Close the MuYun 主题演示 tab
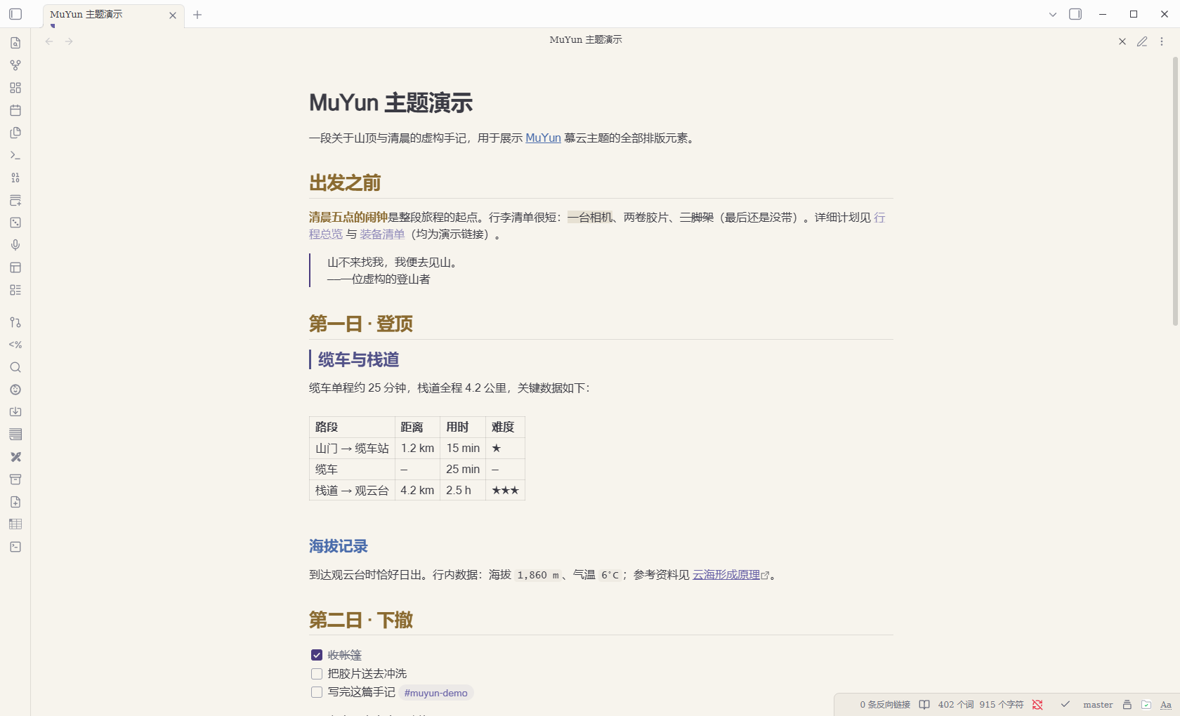Viewport: 1180px width, 716px height. click(173, 15)
